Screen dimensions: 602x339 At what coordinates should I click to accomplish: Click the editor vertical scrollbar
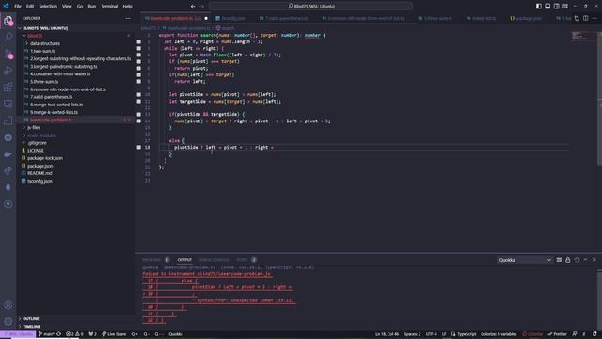[x=599, y=100]
